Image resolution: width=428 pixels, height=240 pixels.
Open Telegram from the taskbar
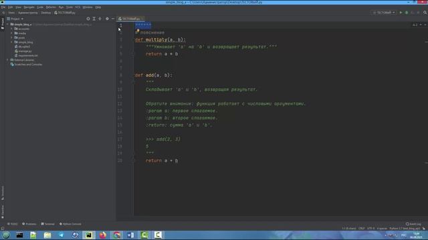[x=61, y=235]
